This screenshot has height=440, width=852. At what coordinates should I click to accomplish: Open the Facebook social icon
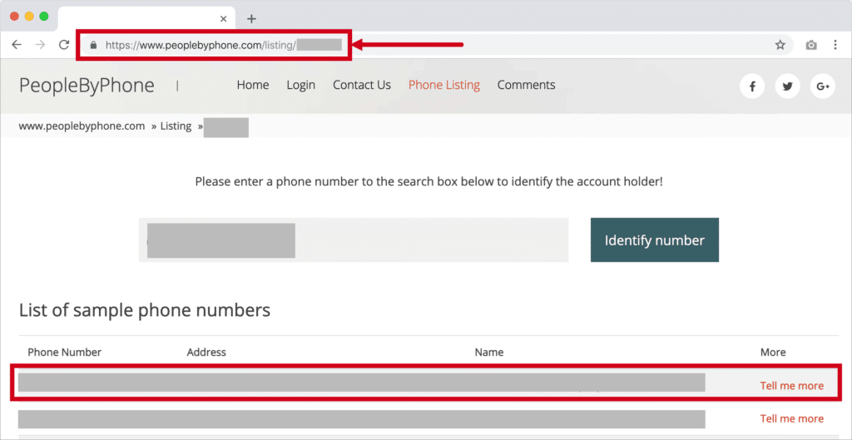(752, 87)
